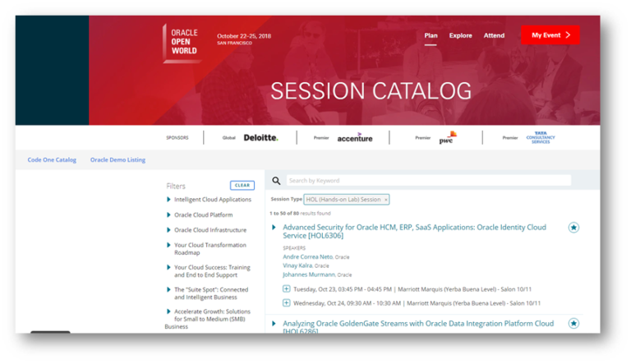Clear all filters with CLEAR button
Image resolution: width=631 pixels, height=364 pixels.
click(x=242, y=185)
